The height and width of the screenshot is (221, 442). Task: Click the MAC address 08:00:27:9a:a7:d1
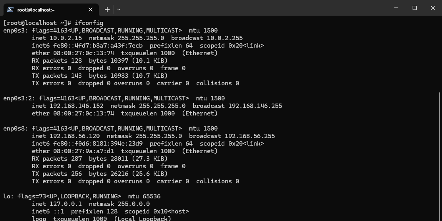[x=83, y=151]
